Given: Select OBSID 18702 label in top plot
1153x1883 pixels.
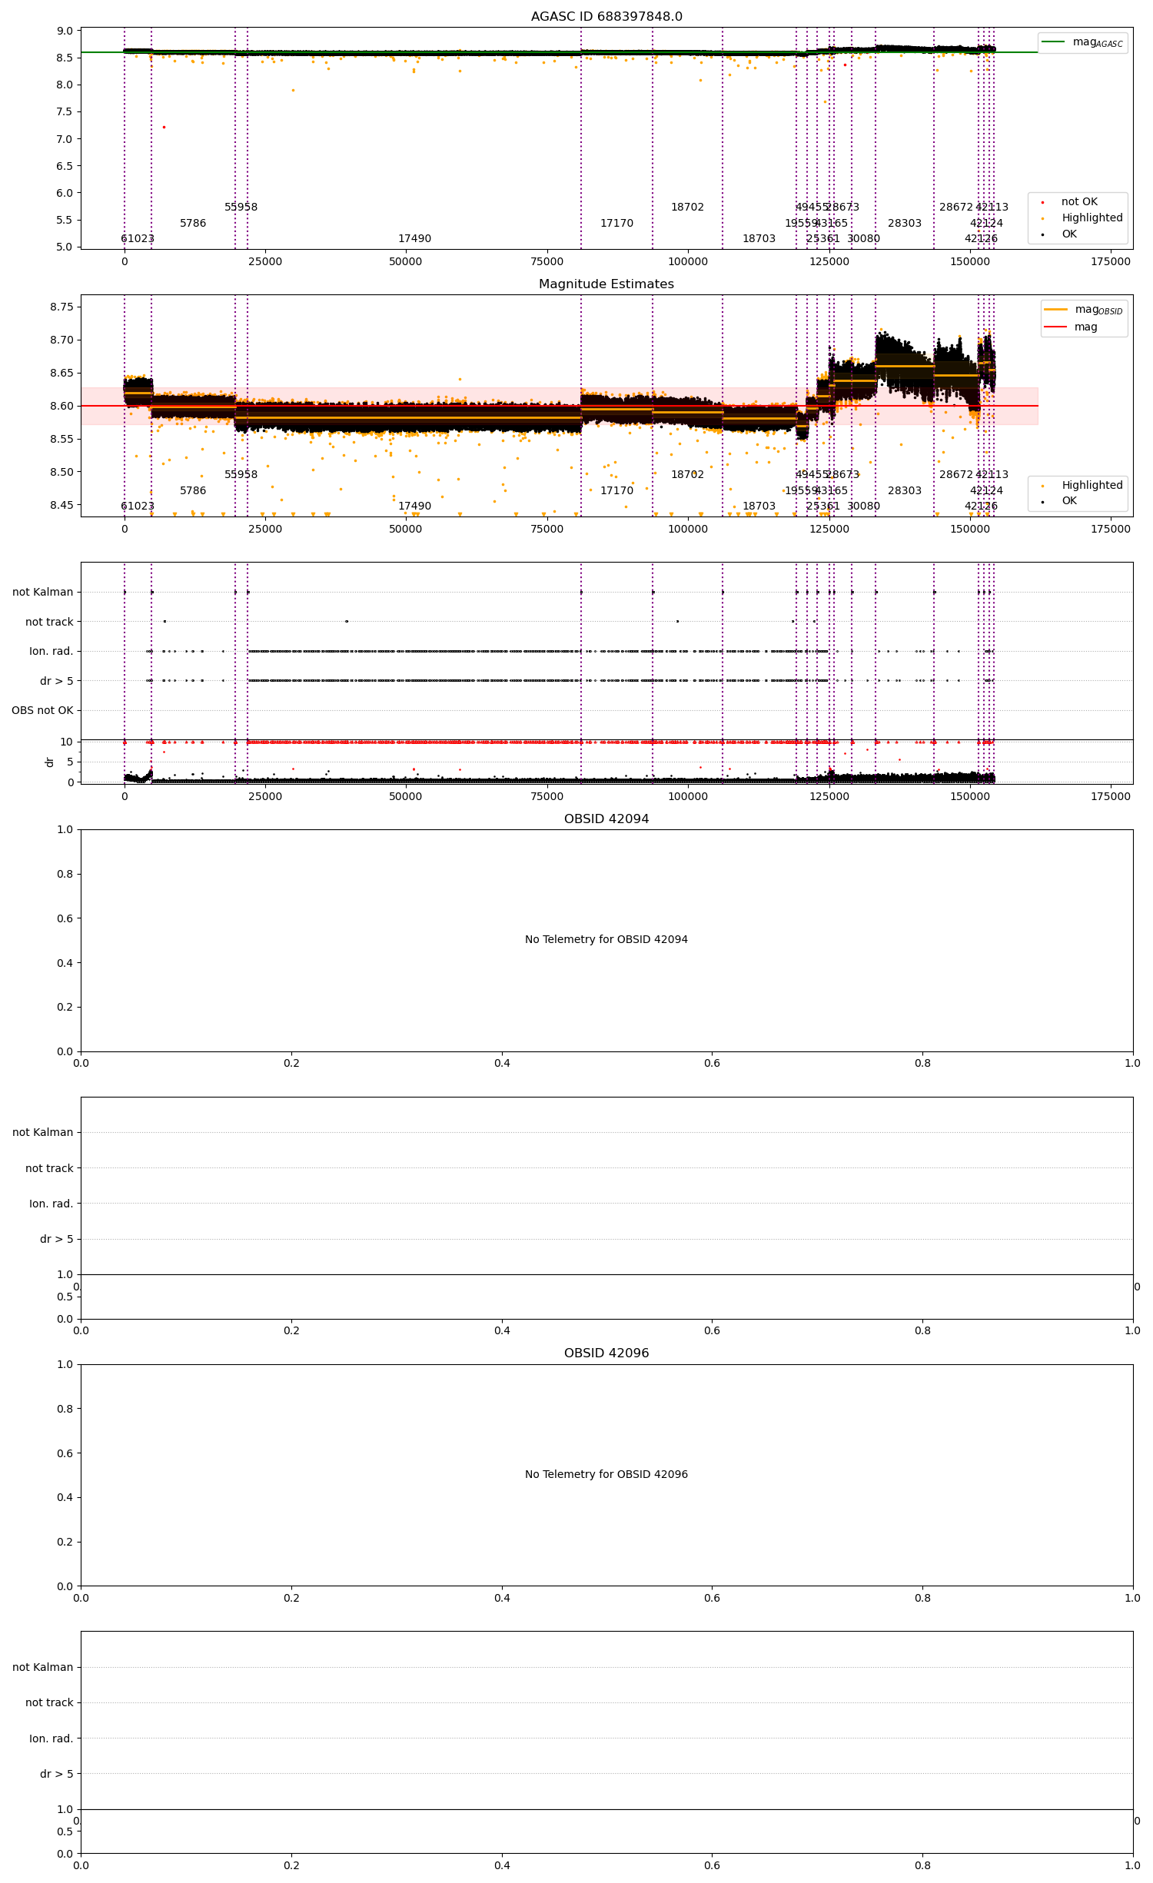Looking at the screenshot, I should (x=687, y=208).
